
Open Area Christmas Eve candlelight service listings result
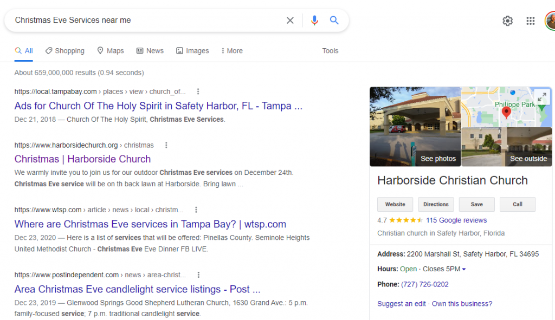pos(137,289)
